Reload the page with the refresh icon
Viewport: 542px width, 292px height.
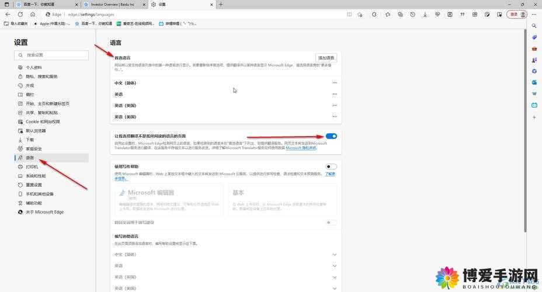[20, 15]
